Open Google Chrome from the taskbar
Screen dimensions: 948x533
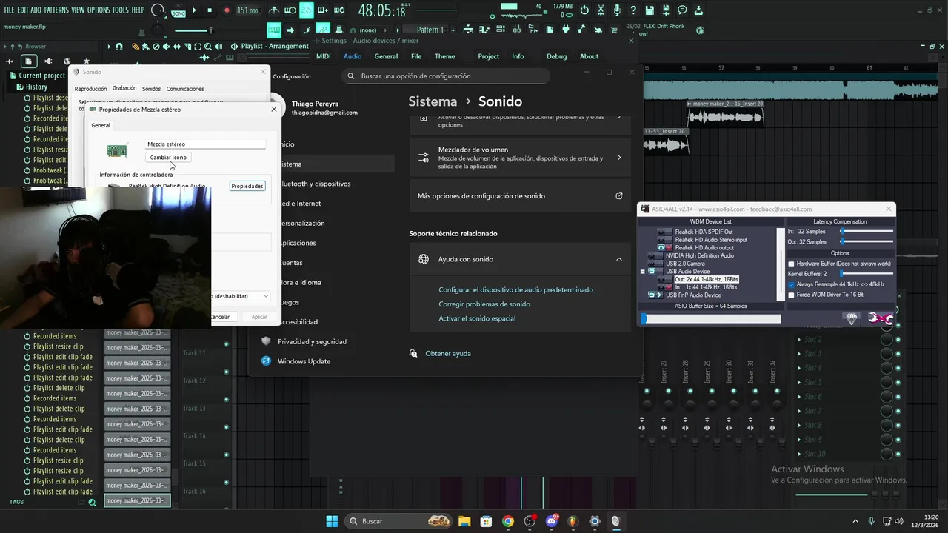coord(507,521)
